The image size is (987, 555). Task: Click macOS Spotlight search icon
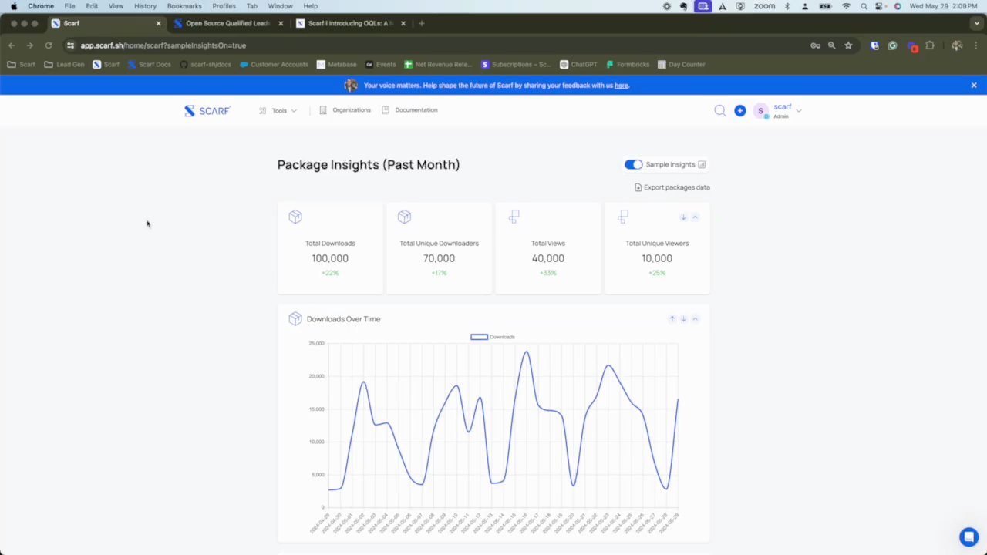pos(864,6)
